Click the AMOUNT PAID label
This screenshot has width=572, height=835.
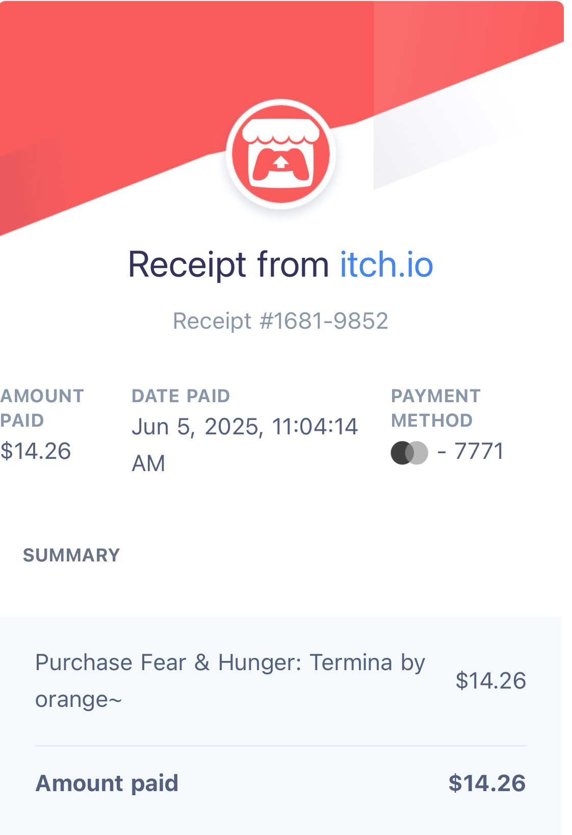coord(42,408)
